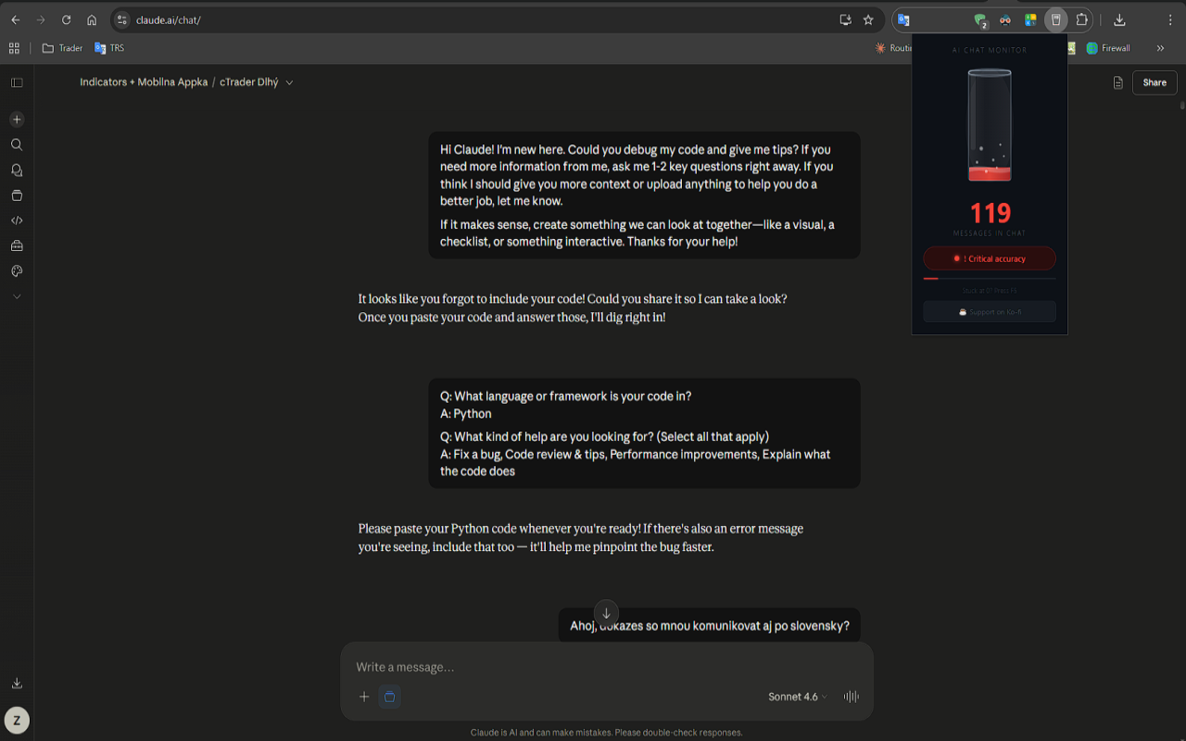The image size is (1186, 741).
Task: Open the spy-face extension icon
Action: click(1005, 19)
